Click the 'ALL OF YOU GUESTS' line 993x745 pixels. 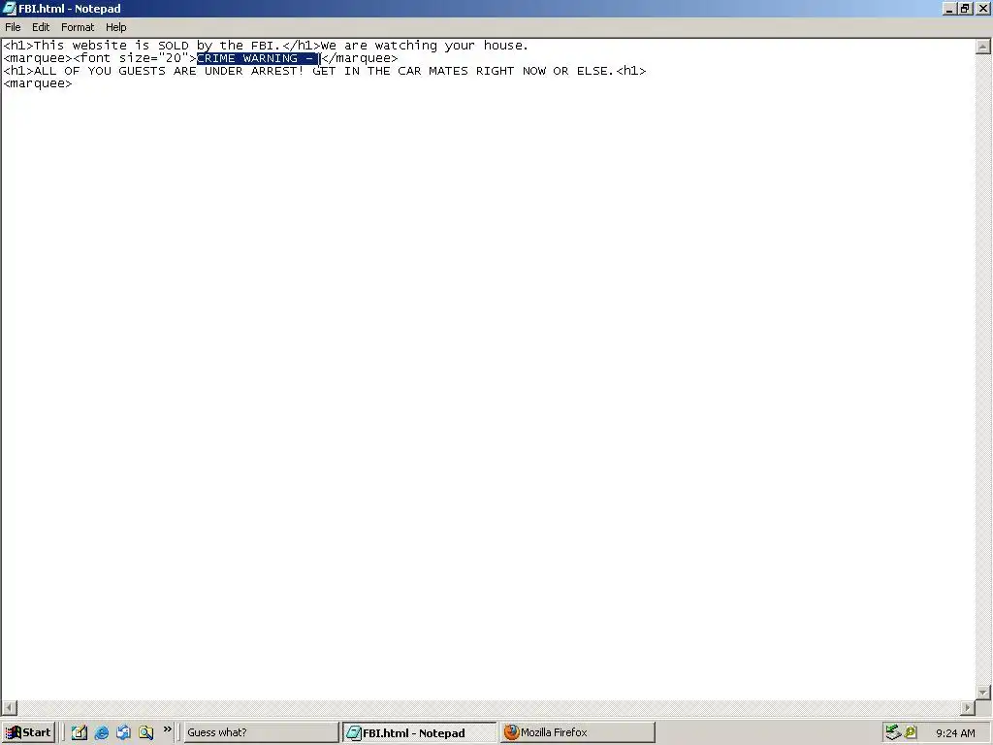pyautogui.click(x=325, y=71)
